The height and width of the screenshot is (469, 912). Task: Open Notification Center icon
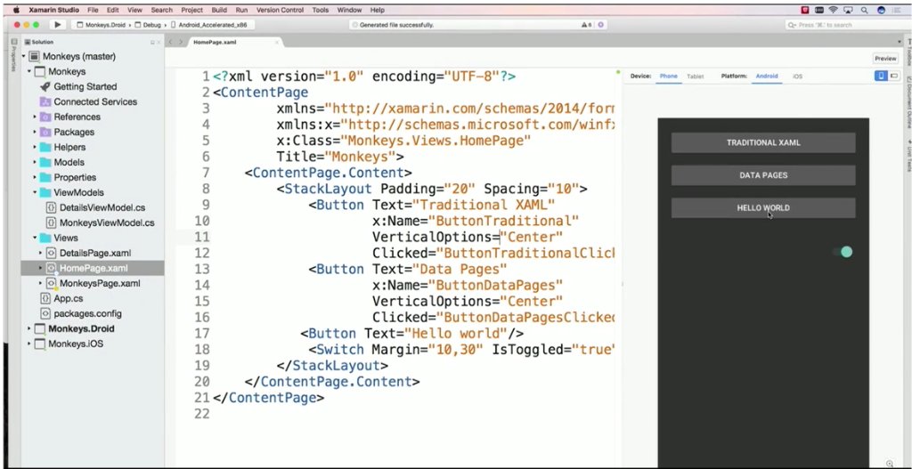pos(896,10)
